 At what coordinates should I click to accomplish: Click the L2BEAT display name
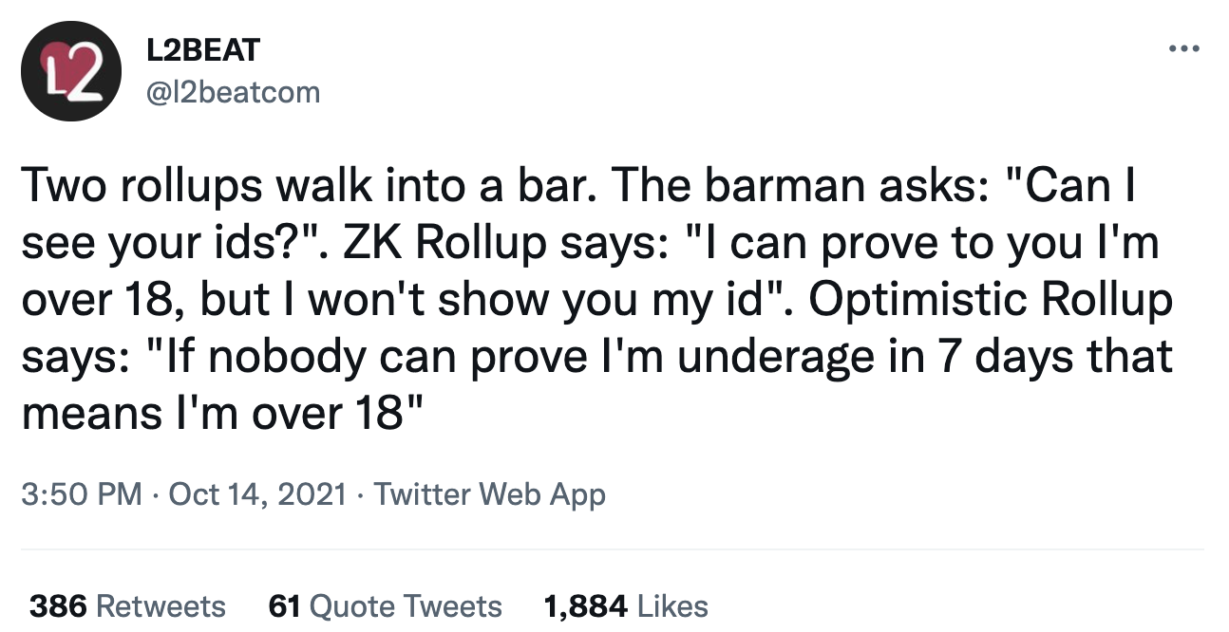[x=201, y=51]
